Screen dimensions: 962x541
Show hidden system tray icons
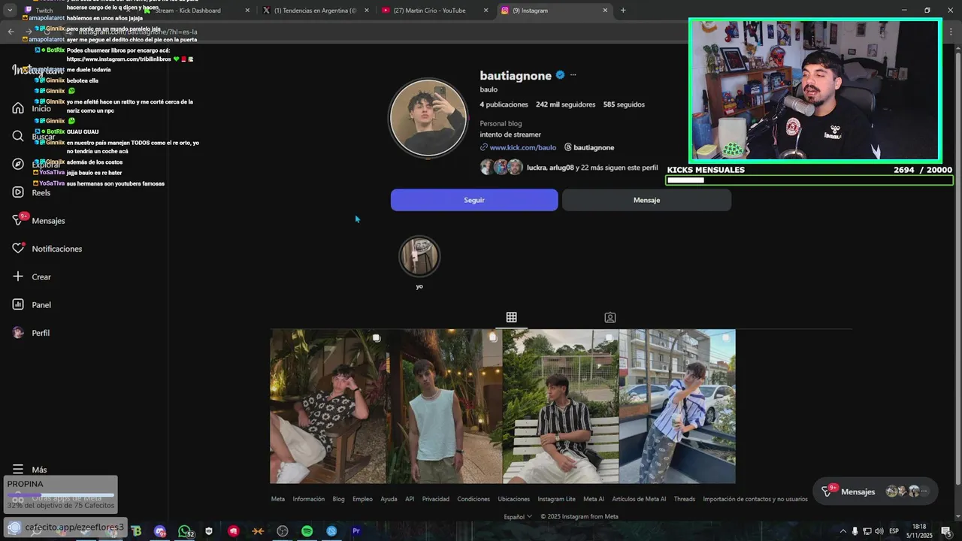pyautogui.click(x=842, y=531)
